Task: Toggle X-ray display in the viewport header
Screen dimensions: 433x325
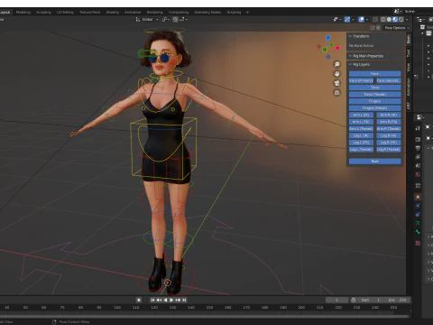Action: tap(375, 19)
